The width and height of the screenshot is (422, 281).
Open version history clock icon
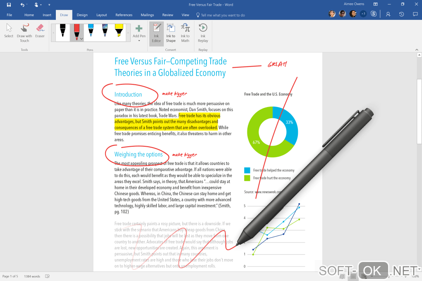(x=402, y=14)
